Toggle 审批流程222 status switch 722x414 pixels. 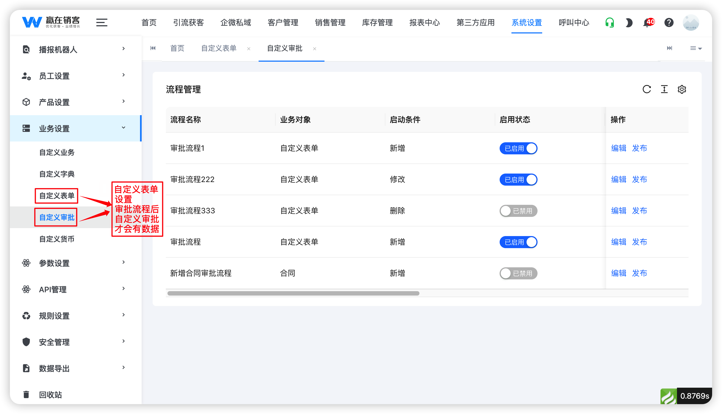tap(518, 180)
